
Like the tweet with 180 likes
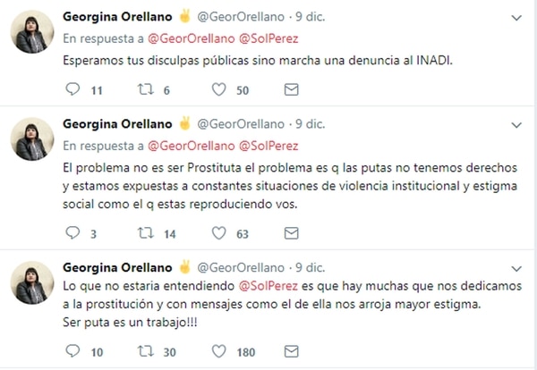pos(218,351)
